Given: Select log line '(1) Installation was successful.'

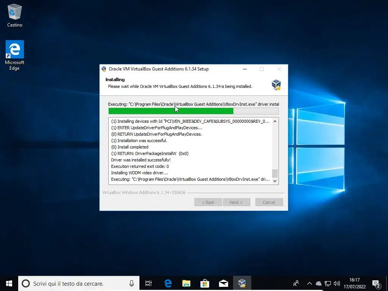Looking at the screenshot, I should click(x=139, y=141).
